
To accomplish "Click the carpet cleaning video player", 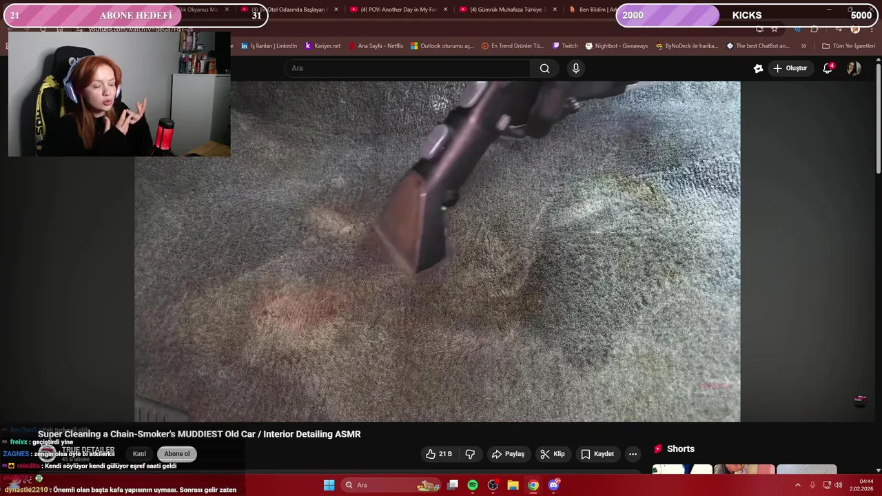I will pyautogui.click(x=438, y=251).
